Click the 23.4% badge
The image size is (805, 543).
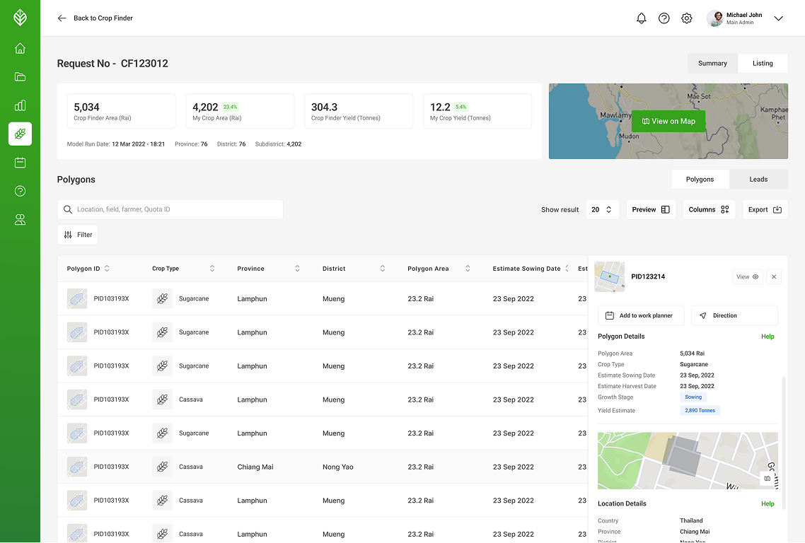pos(230,107)
